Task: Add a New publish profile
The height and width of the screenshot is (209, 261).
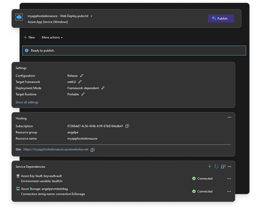Action: [x=29, y=37]
